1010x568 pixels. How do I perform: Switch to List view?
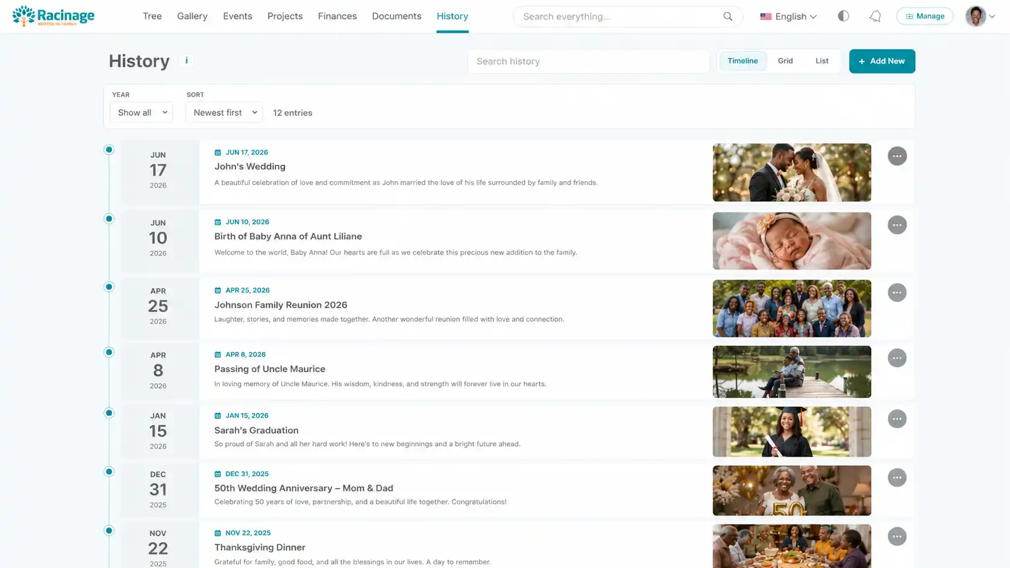coord(822,61)
